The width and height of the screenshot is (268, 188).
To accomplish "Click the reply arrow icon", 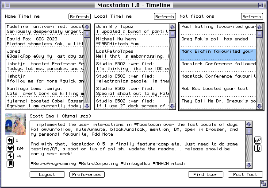I will click(x=10, y=141).
